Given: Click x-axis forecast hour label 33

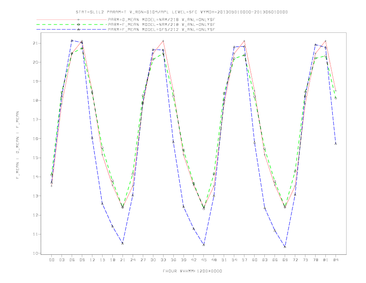Looking at the screenshot, I should (x=163, y=260).
